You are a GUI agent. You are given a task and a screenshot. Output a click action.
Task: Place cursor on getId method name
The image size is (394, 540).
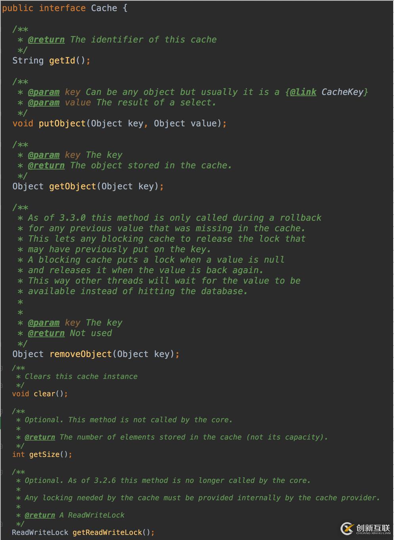[62, 61]
